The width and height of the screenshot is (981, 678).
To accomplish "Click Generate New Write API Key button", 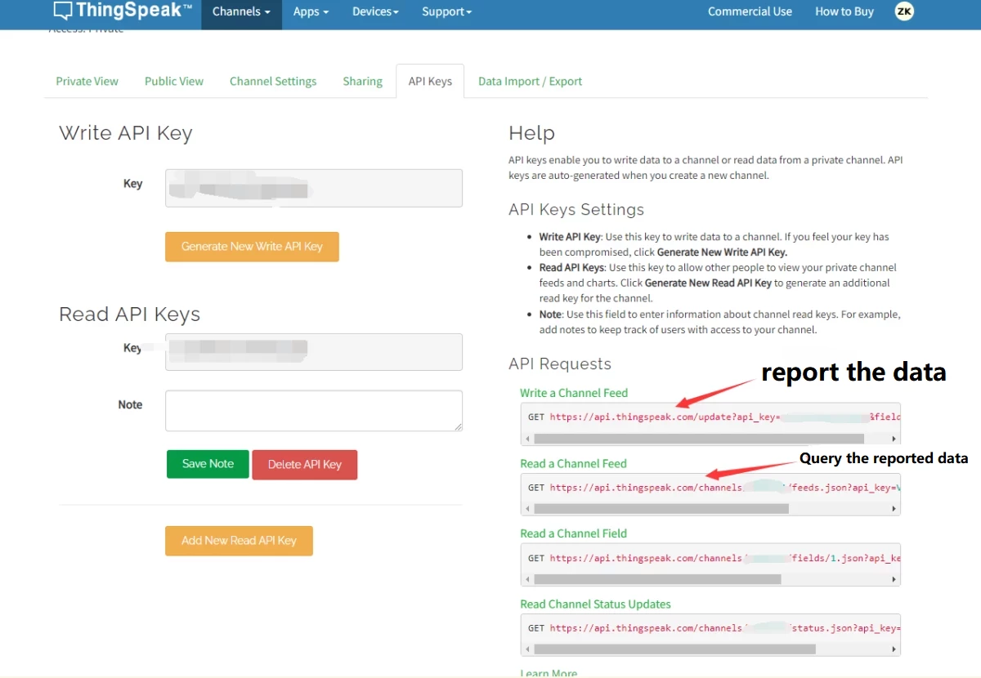I will pos(252,247).
